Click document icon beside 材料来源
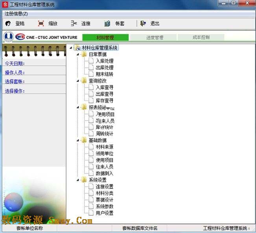 tap(91, 147)
